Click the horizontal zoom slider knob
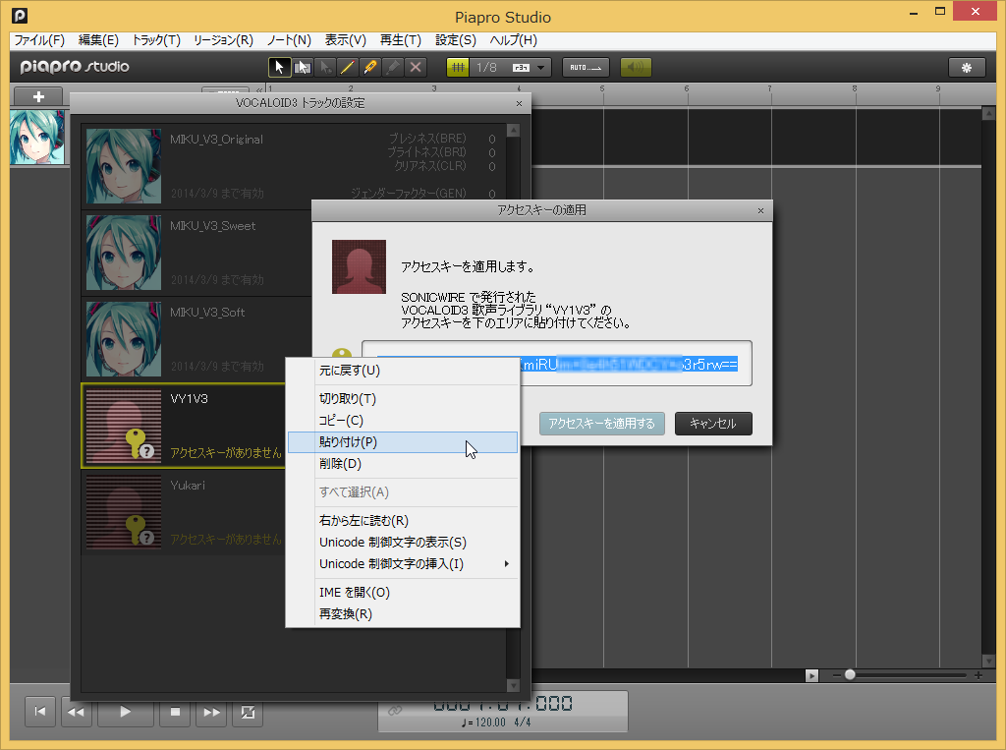The image size is (1006, 750). [x=850, y=675]
